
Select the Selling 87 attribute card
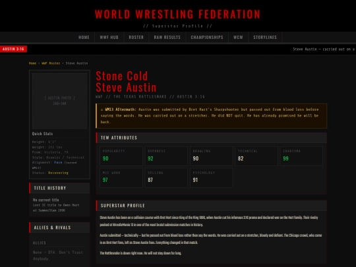click(x=166, y=178)
